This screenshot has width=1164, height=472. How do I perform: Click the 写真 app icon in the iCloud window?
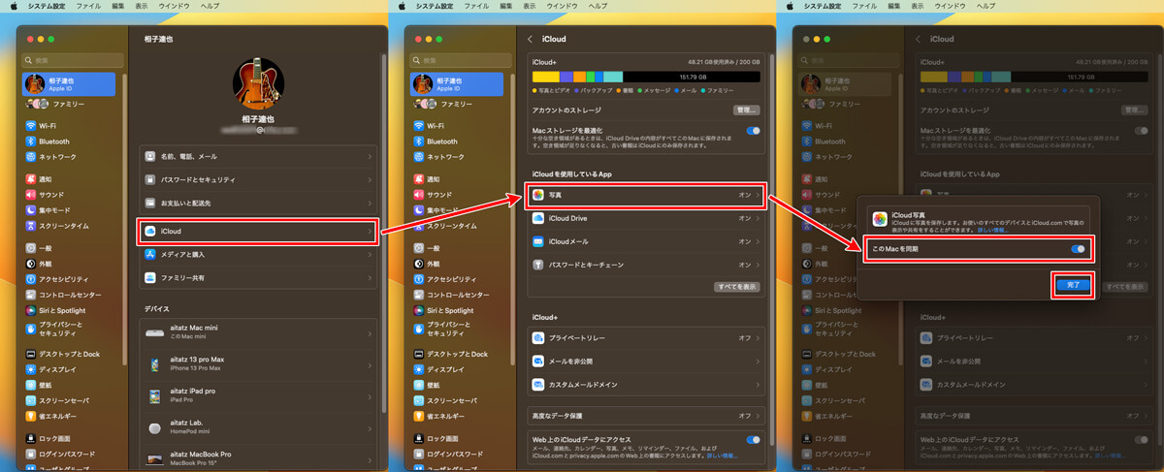coord(537,195)
